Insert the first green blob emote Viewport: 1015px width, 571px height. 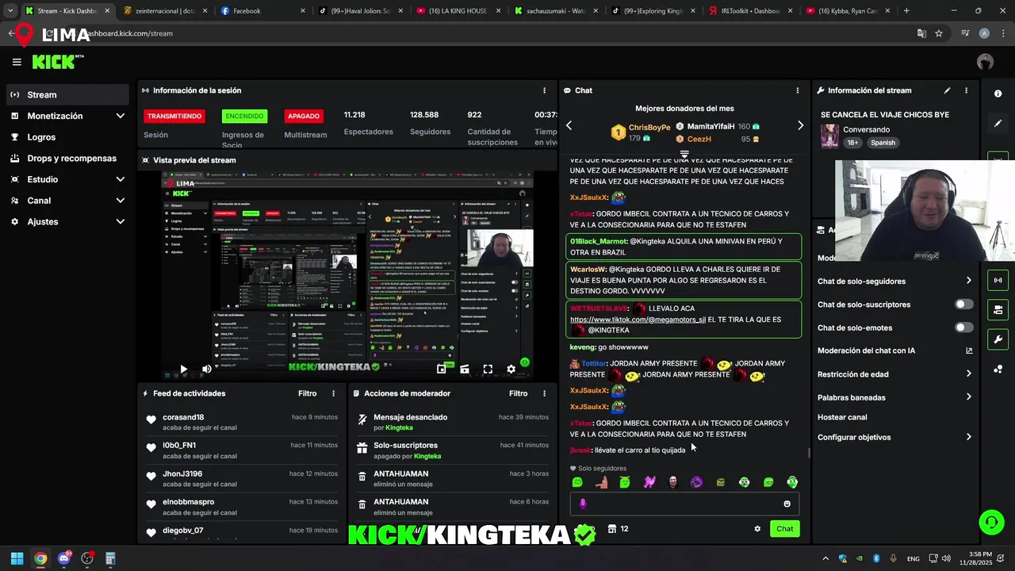577,482
